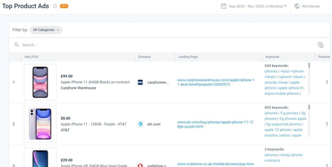
Task: Click the $0.00 price text
Action: pos(65,118)
